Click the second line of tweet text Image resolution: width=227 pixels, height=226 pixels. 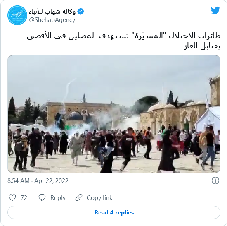202,46
